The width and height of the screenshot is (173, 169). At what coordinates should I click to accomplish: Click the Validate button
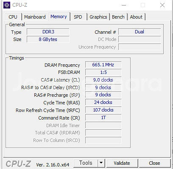coord(122,163)
